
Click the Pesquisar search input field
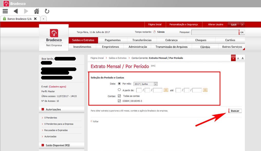click(215, 32)
